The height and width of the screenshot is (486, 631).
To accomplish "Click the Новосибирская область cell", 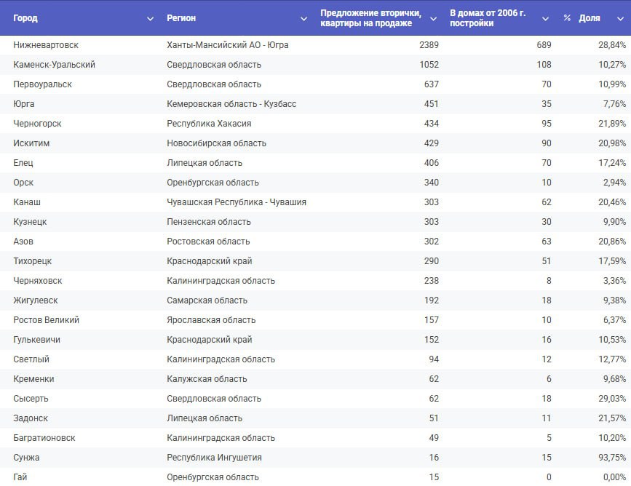I will pyautogui.click(x=216, y=143).
